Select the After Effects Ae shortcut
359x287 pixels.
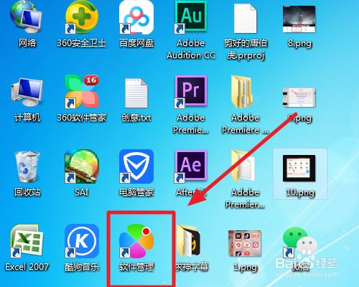191,166
